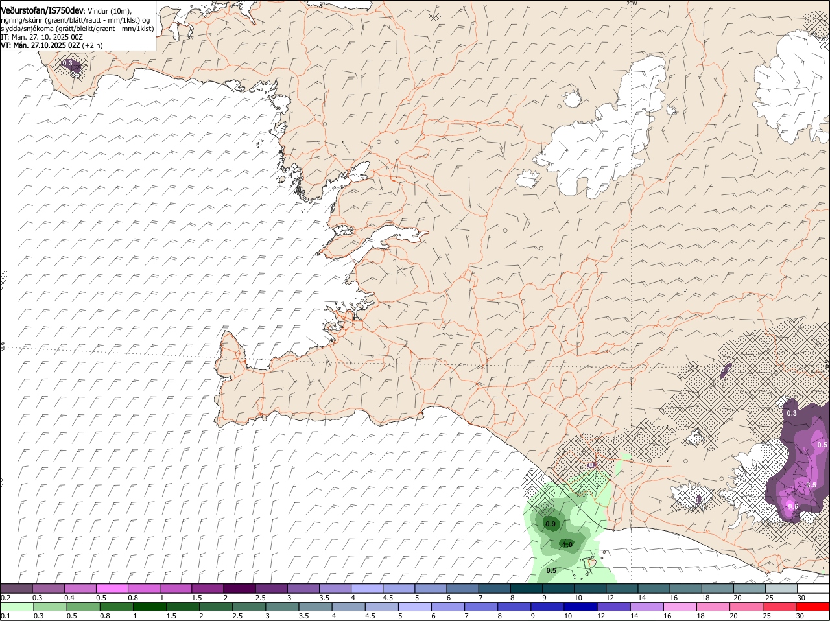Pick the hot pink 20 swatch in the rain legend
The width and height of the screenshot is (830, 621).
coord(746,607)
